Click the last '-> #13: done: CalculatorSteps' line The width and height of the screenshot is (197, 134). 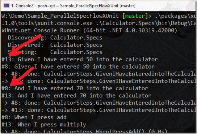[x=98, y=110]
